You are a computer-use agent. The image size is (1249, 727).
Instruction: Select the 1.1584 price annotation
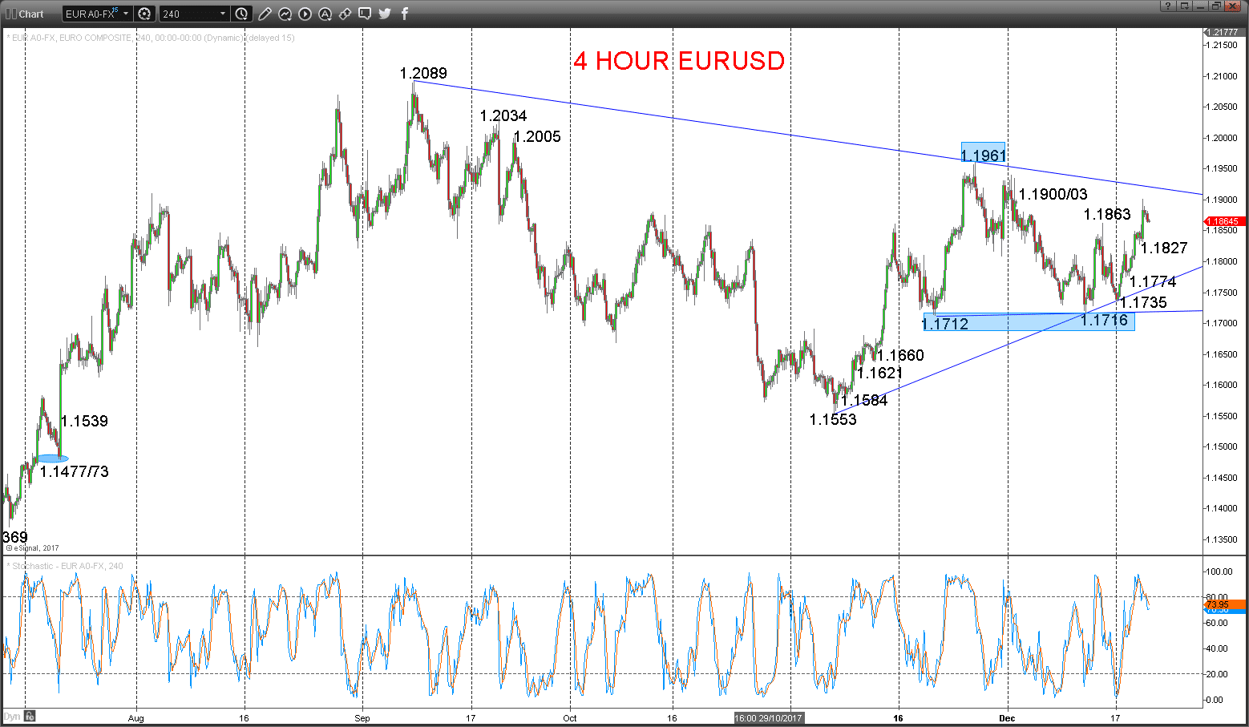(864, 400)
